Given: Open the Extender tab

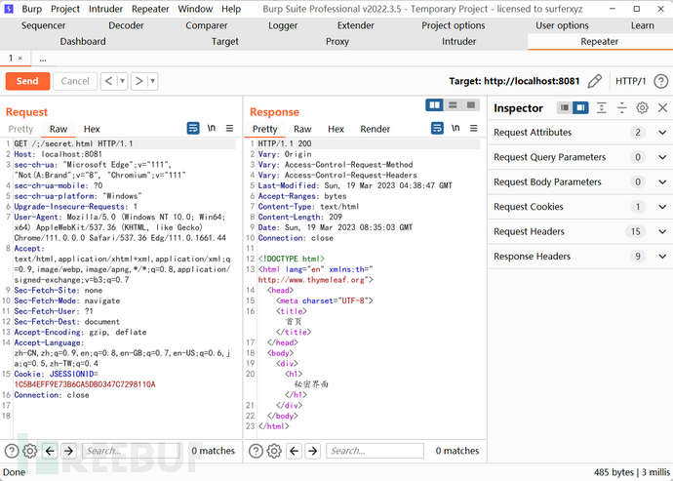Looking at the screenshot, I should click(356, 25).
